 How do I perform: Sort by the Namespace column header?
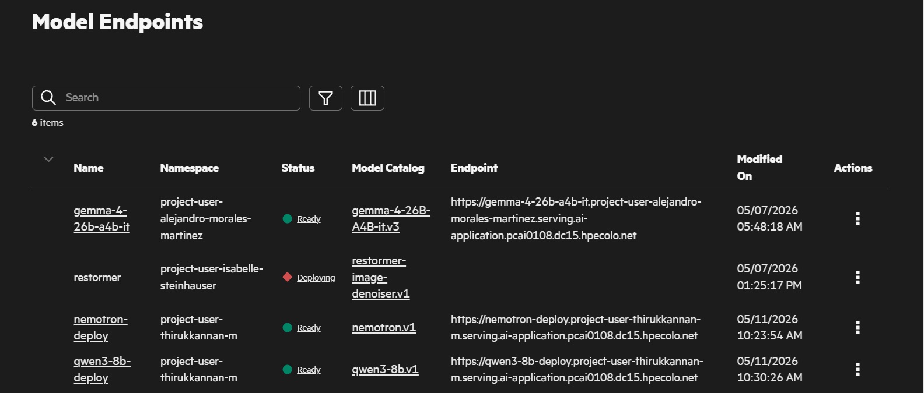click(190, 168)
